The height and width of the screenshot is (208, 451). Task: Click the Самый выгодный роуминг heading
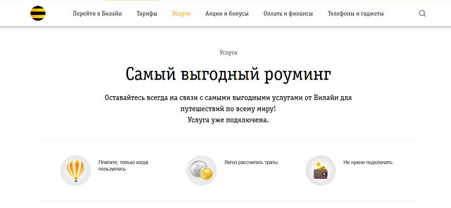coord(229,74)
